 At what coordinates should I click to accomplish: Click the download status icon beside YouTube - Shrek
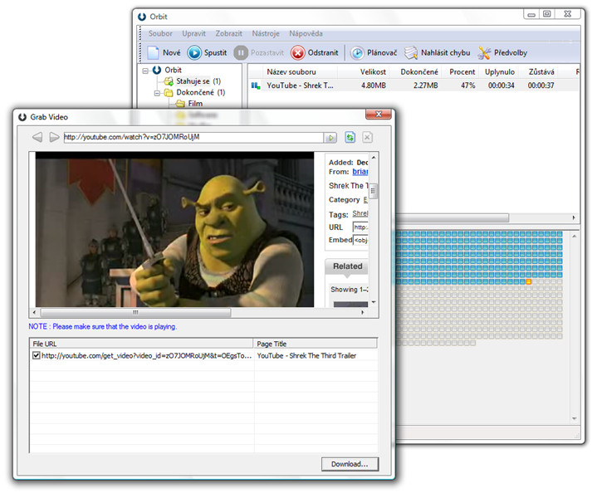point(256,85)
